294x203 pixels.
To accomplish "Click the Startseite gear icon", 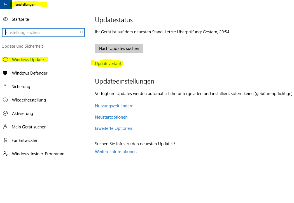I will 5,19.
